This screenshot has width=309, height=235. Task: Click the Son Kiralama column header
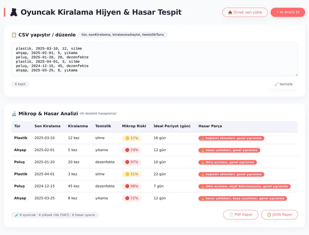47,126
